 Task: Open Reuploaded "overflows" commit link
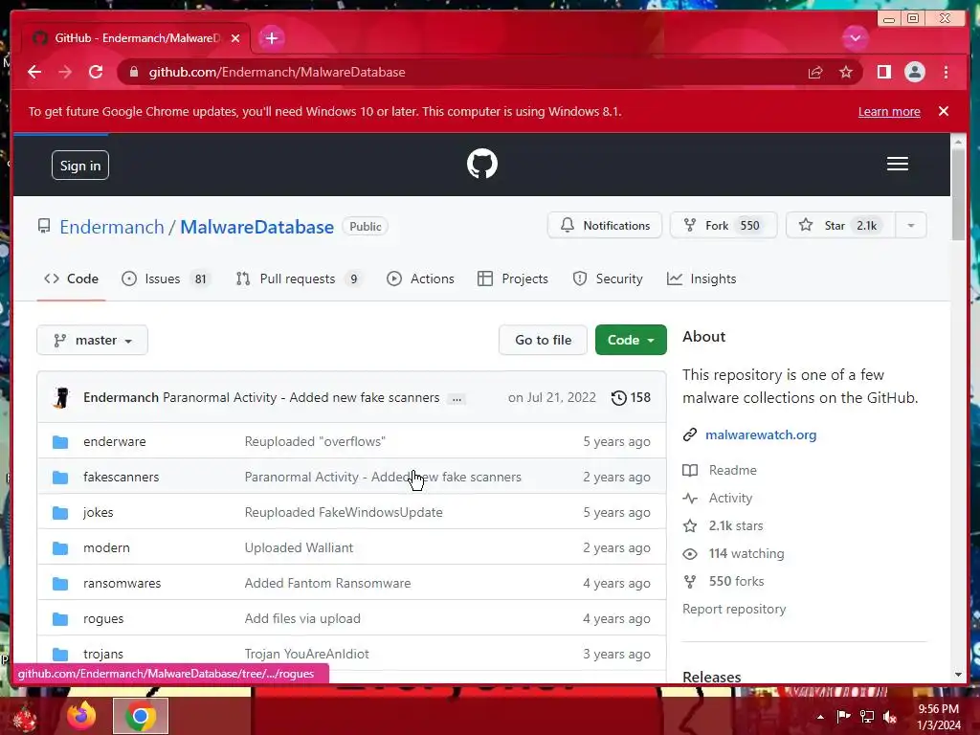pos(315,441)
